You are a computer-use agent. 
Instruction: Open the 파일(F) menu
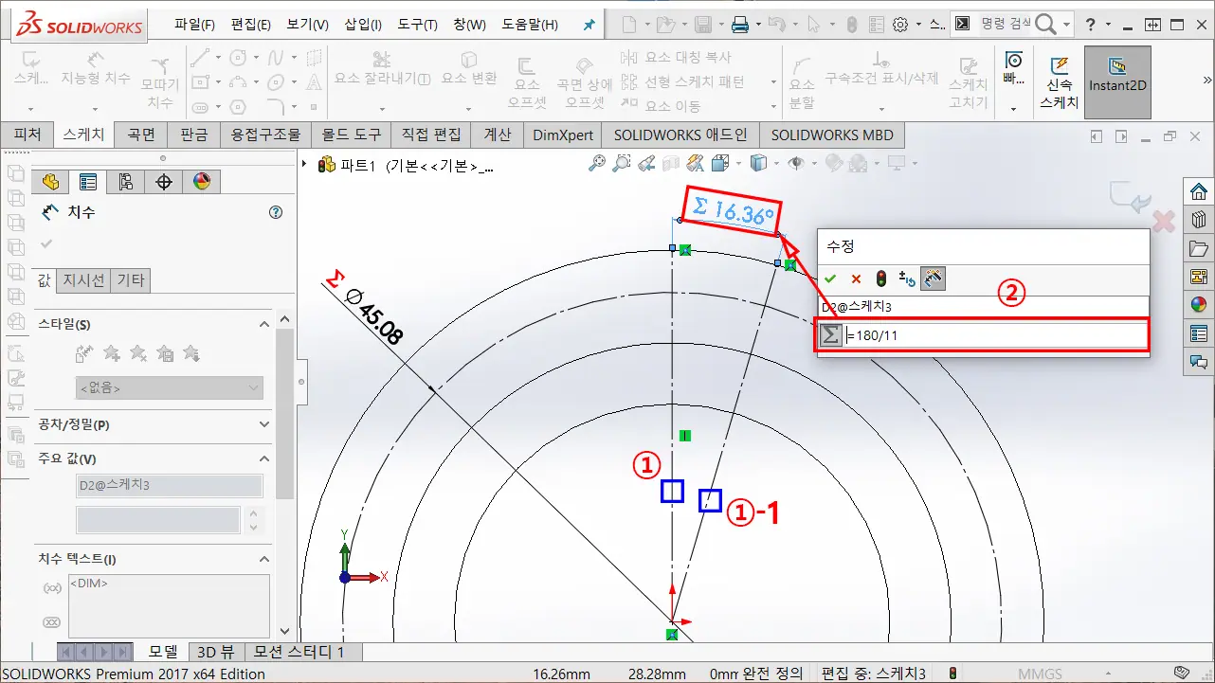tap(194, 25)
